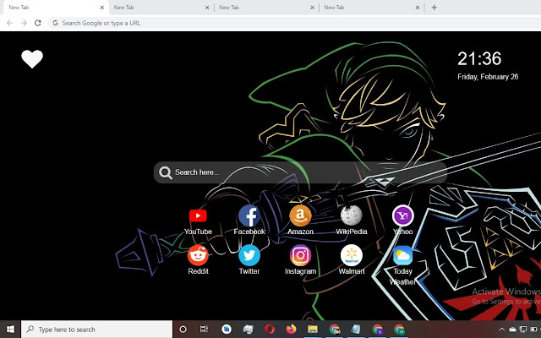This screenshot has width=541, height=338.
Task: Launch Firefox from the taskbar
Action: click(x=291, y=330)
